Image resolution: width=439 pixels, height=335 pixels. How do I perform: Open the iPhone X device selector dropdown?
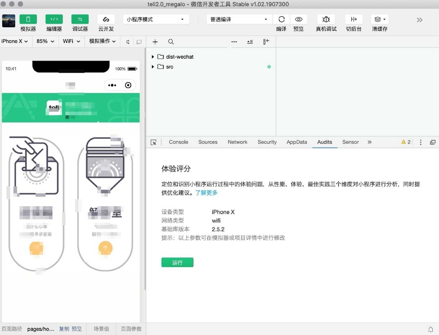point(14,42)
